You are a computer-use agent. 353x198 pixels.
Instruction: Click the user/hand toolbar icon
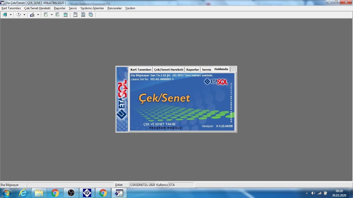(x=32, y=15)
